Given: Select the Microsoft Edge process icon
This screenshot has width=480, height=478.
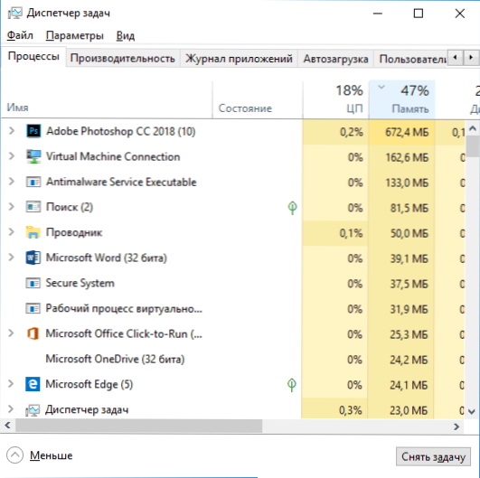Looking at the screenshot, I should pyautogui.click(x=33, y=384).
